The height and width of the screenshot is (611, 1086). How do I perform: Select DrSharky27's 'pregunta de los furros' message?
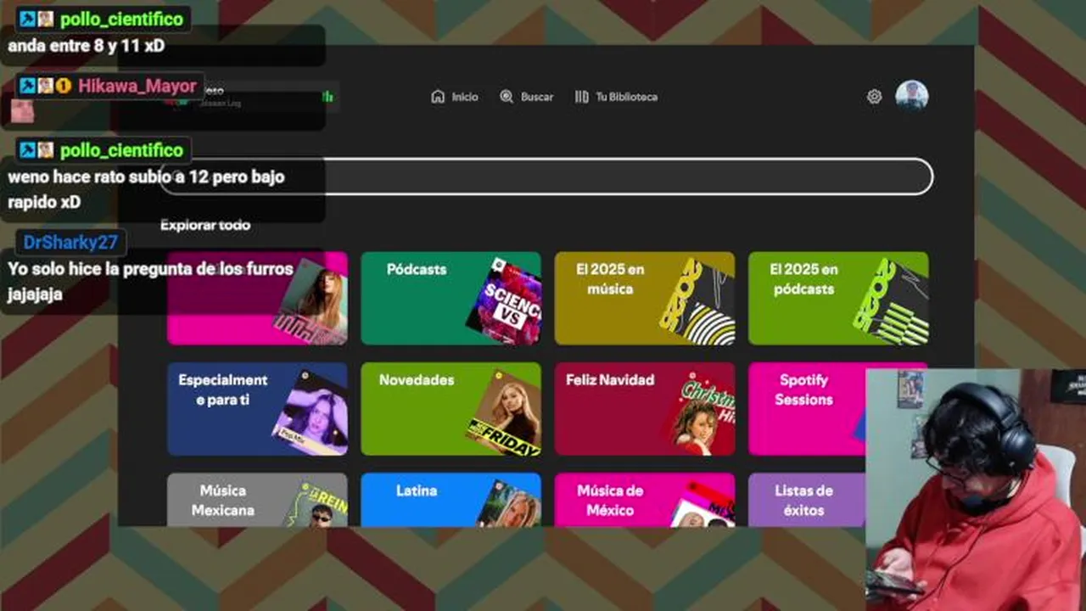point(150,281)
